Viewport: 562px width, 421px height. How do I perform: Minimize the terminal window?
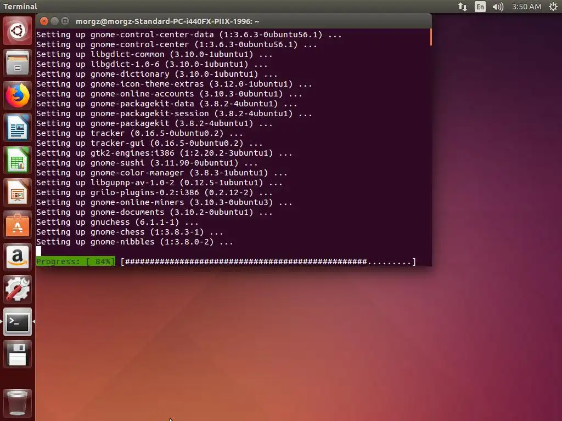[x=54, y=21]
